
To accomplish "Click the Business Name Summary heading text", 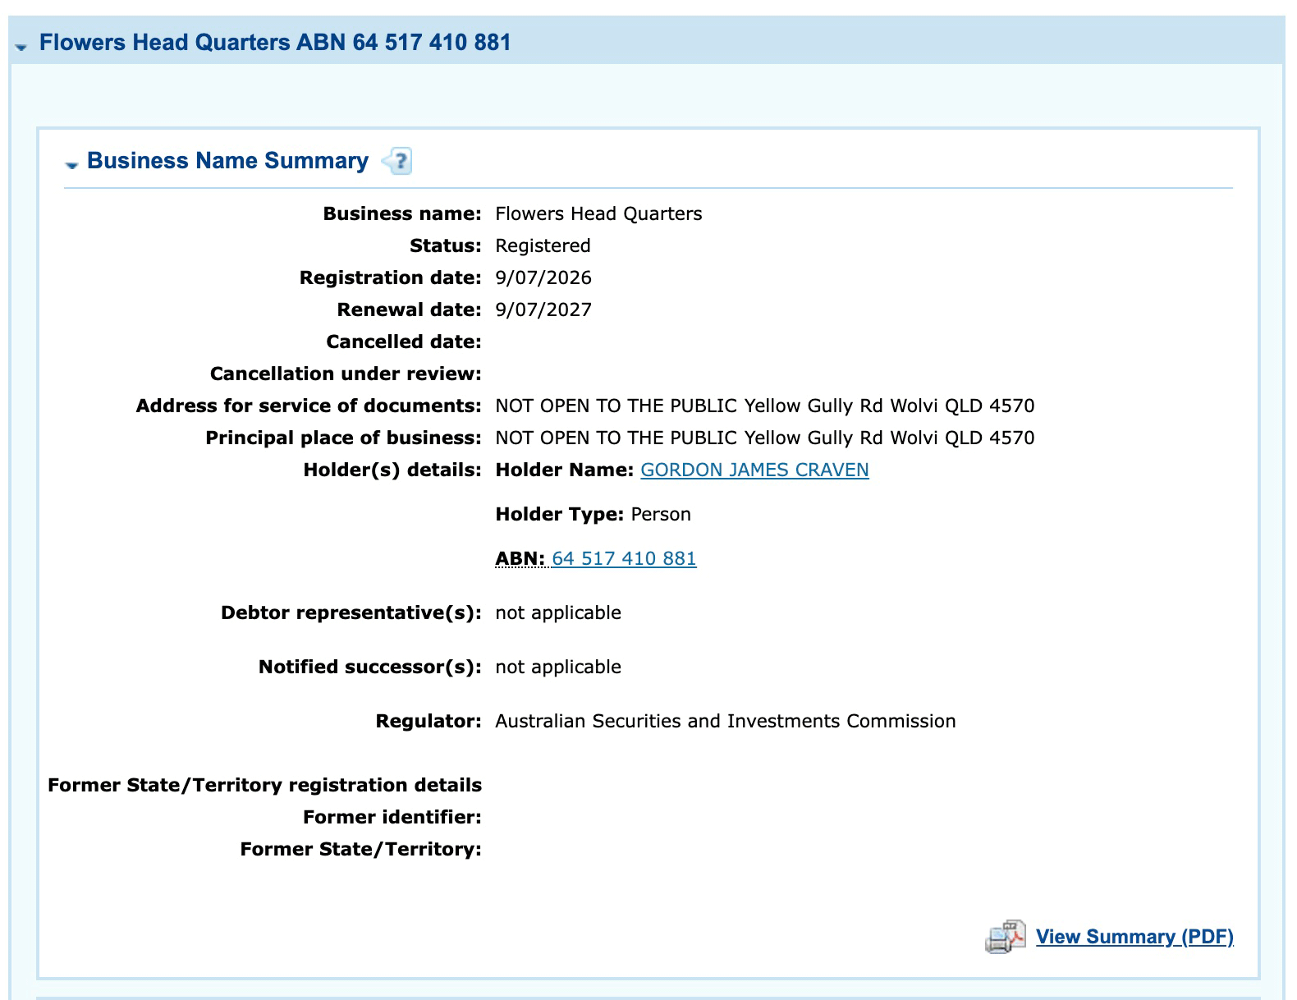I will tap(227, 161).
